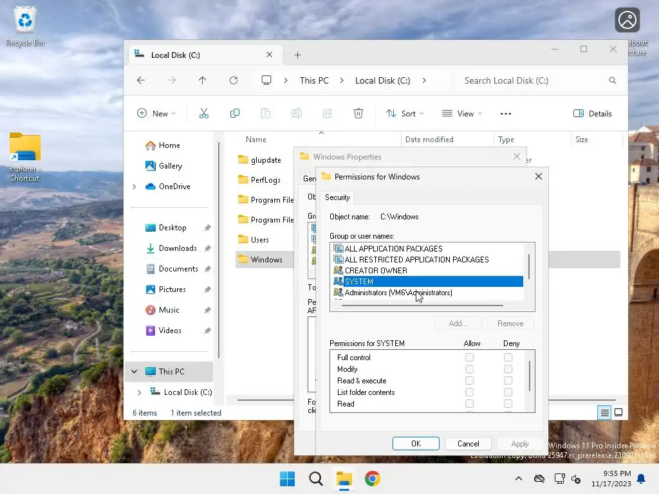Add a new Explorer tab

click(x=297, y=55)
